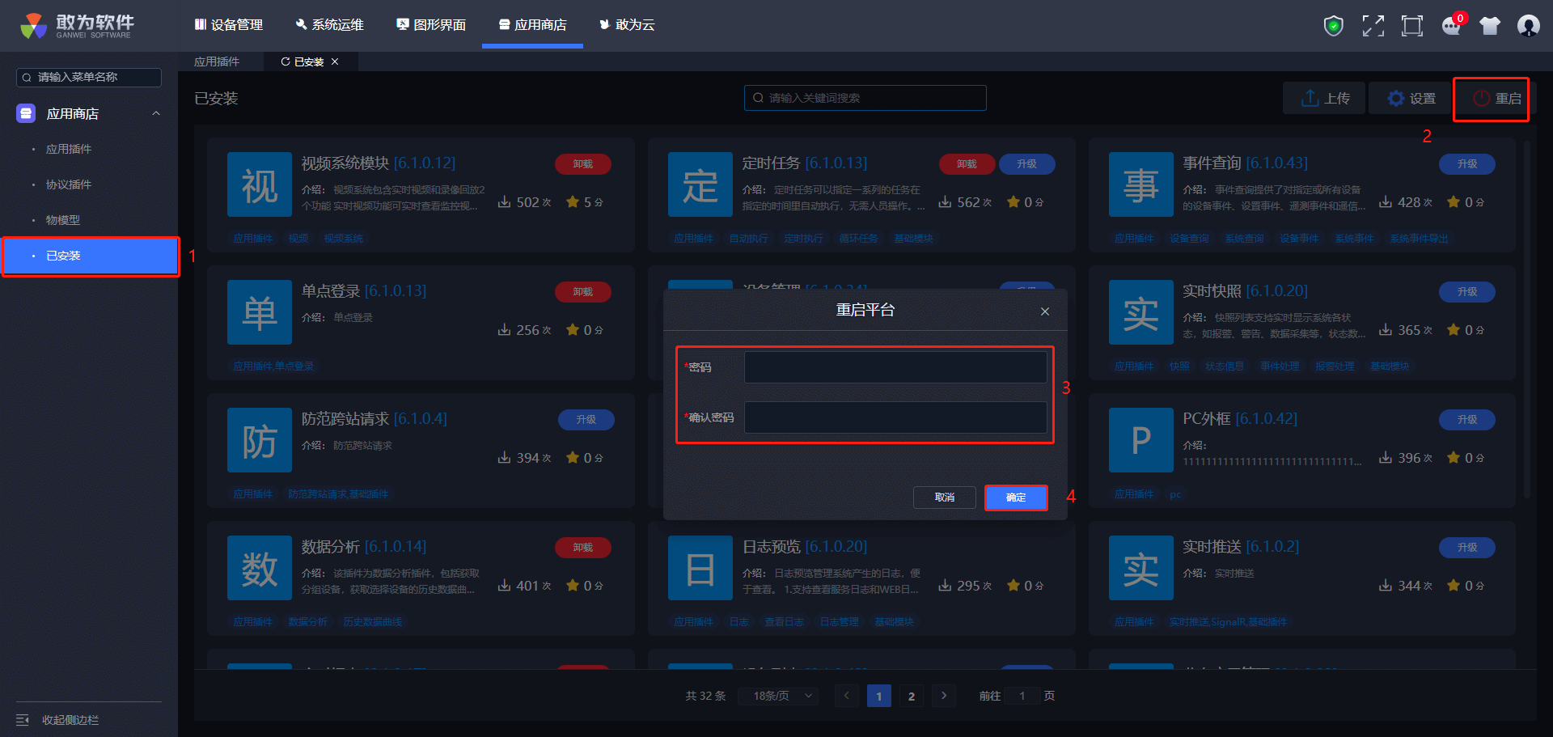Click the 事件查询 plugin icon

click(1141, 184)
